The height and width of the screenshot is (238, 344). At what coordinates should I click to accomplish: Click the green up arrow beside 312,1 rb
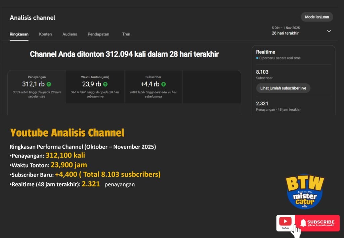(49, 84)
